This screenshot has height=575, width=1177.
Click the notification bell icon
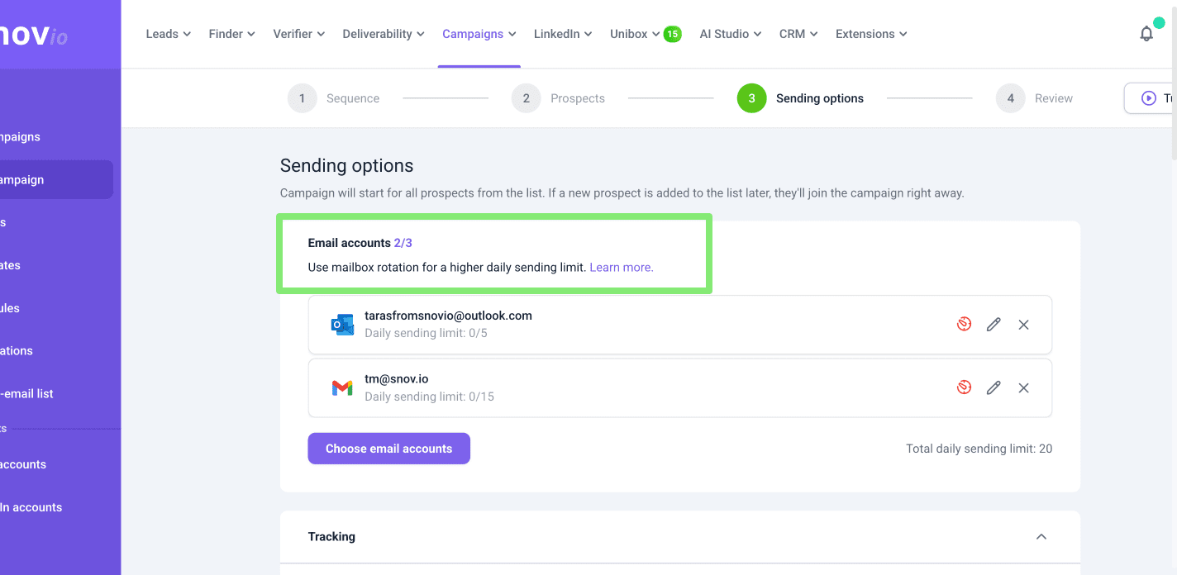tap(1146, 34)
